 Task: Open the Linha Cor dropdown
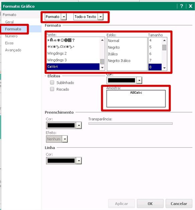pyautogui.click(x=79, y=161)
